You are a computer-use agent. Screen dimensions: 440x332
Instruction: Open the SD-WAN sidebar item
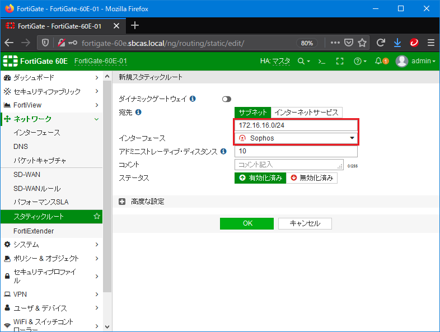(52, 175)
